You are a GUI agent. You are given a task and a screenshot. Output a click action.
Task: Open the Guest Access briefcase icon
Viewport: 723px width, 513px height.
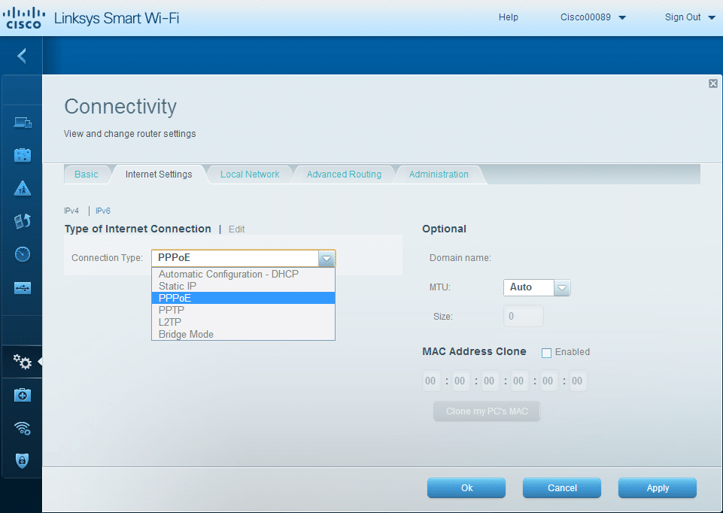[x=23, y=155]
